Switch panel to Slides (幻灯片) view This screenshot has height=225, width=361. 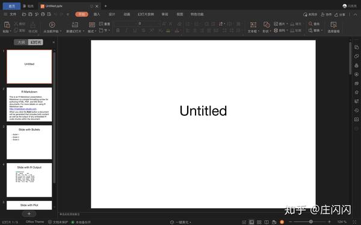(35, 42)
